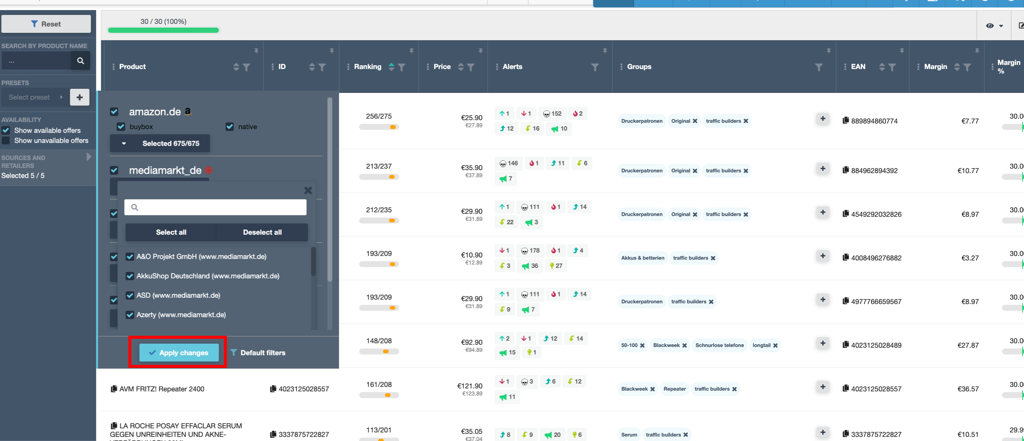Filter the Product column

tap(246, 67)
